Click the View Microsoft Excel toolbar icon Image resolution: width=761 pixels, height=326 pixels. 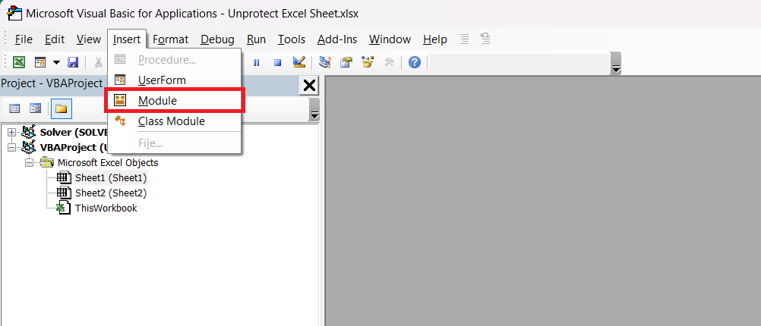(18, 62)
